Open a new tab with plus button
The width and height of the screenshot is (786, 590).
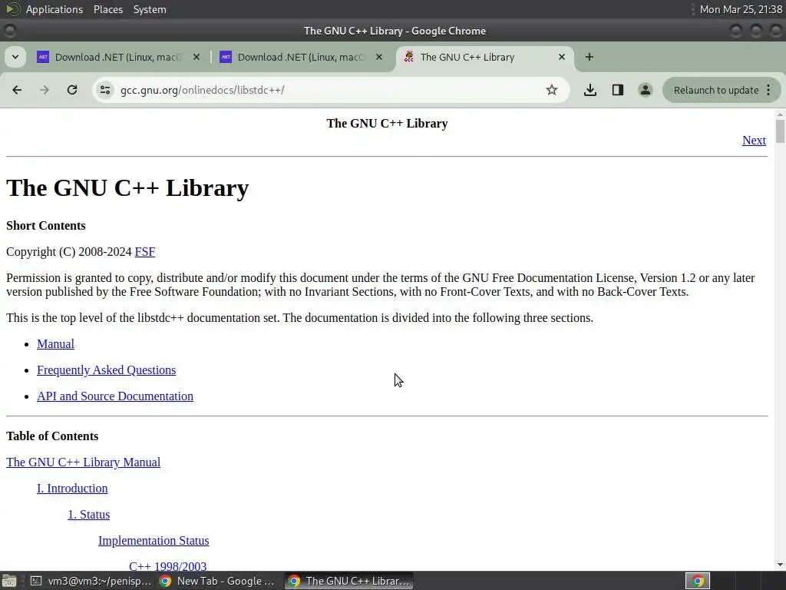click(589, 57)
